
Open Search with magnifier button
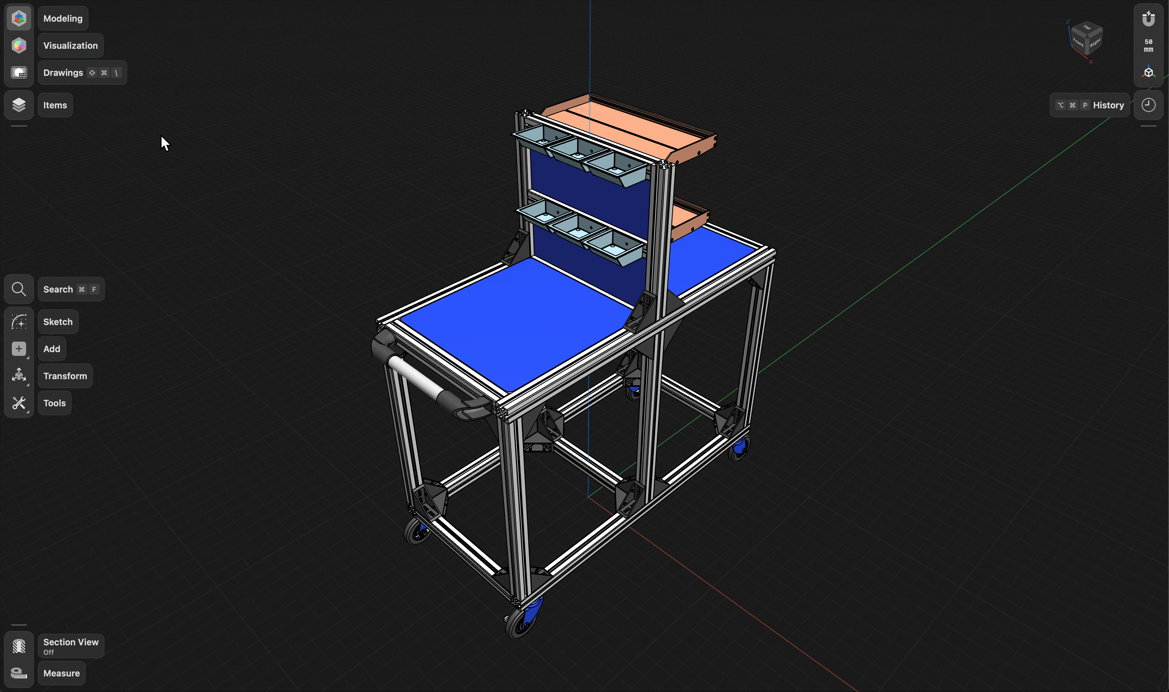pyautogui.click(x=19, y=289)
